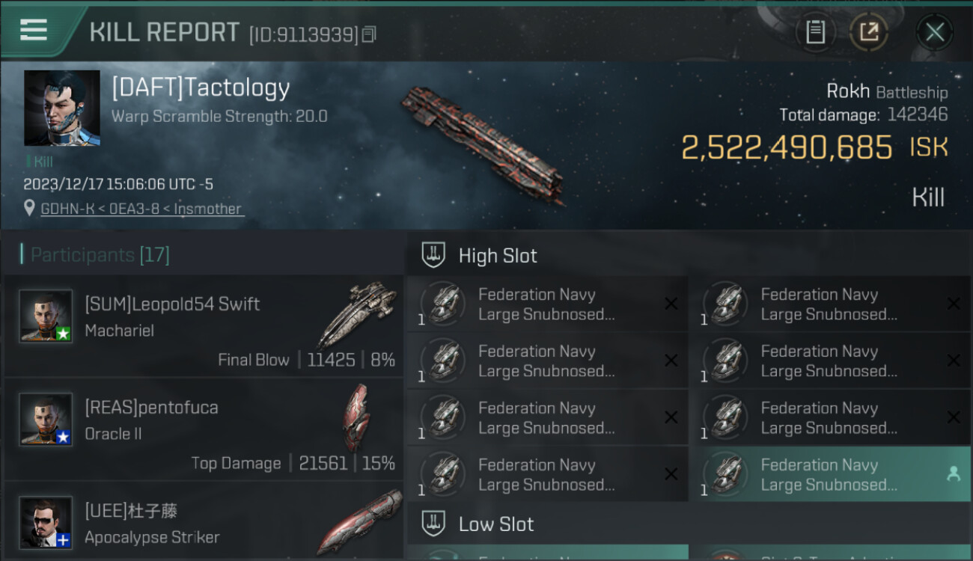Open [UEE] Apocalypse Striker pilot portrait
This screenshot has width=973, height=561.
[46, 523]
